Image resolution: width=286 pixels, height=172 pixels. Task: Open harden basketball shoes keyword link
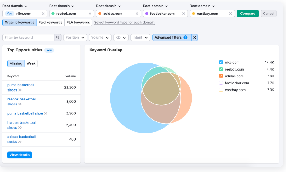(x=22, y=125)
